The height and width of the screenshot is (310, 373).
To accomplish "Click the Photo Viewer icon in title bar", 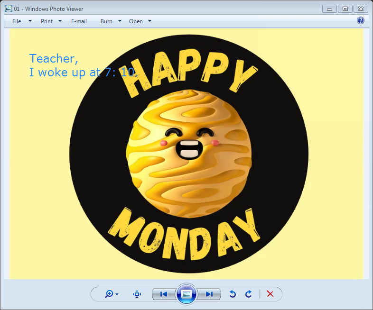I will [8, 9].
